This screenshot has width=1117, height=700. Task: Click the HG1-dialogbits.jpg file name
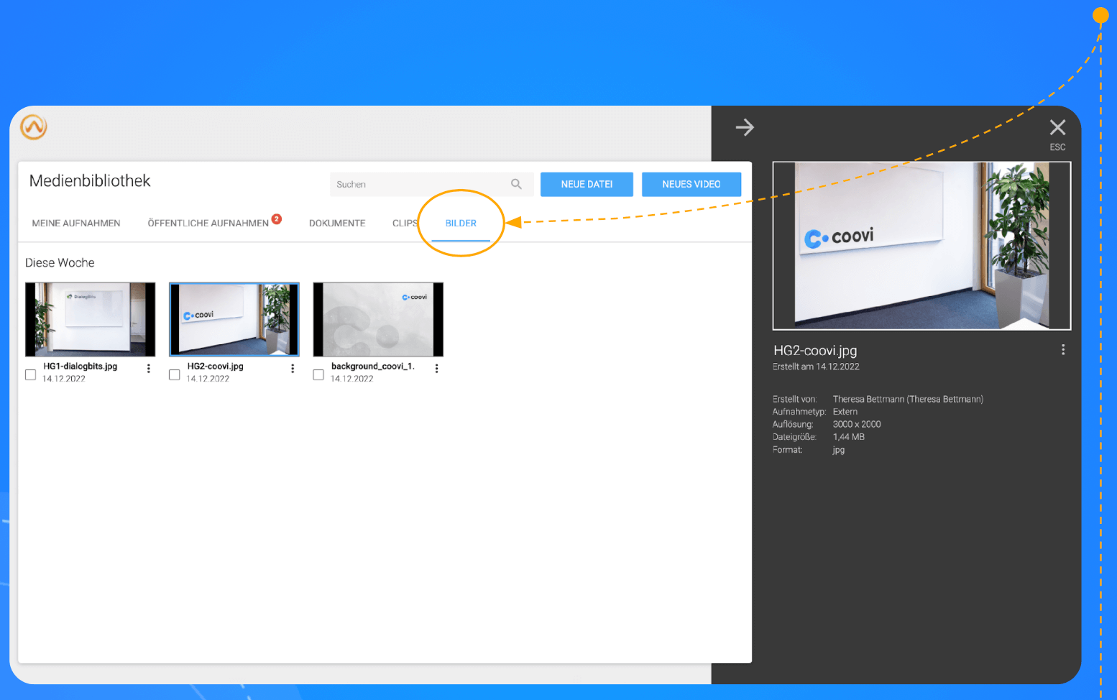point(80,367)
